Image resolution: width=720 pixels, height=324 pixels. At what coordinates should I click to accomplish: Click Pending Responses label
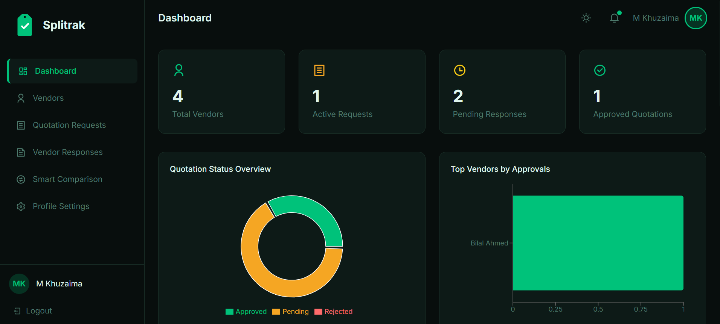pos(490,114)
